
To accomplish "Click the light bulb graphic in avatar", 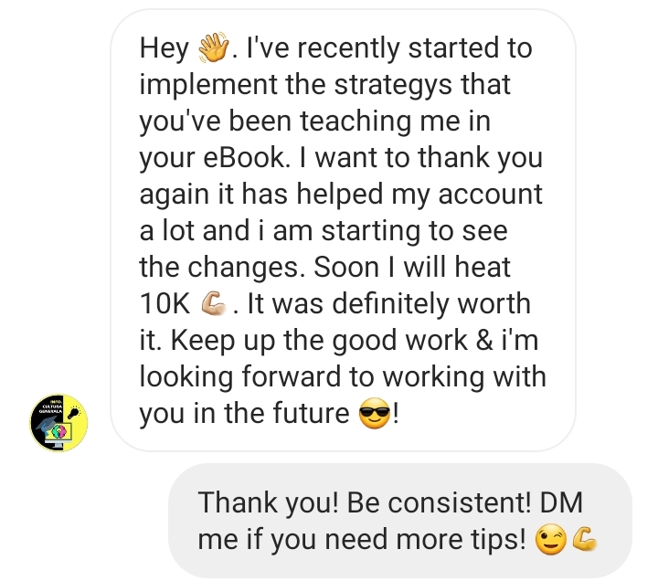I will click(x=73, y=413).
